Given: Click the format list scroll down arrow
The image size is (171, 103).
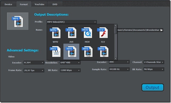Looking at the screenshot, I should [x=116, y=59].
